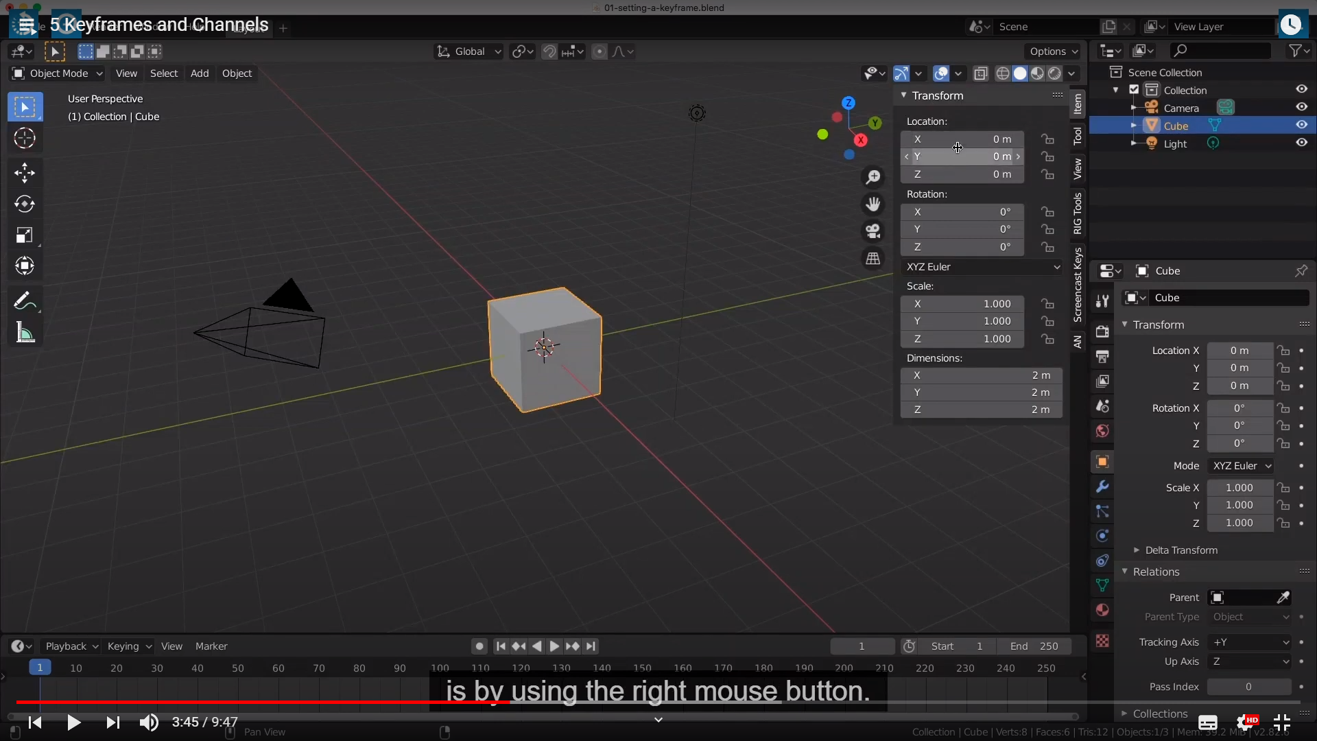Viewport: 1317px width, 741px height.
Task: Open the Modifier wrench properties tab
Action: pos(1102,486)
